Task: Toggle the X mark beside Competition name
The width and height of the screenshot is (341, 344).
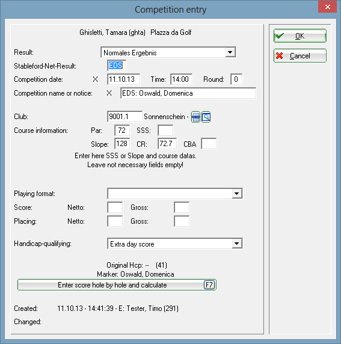Action: coord(109,93)
